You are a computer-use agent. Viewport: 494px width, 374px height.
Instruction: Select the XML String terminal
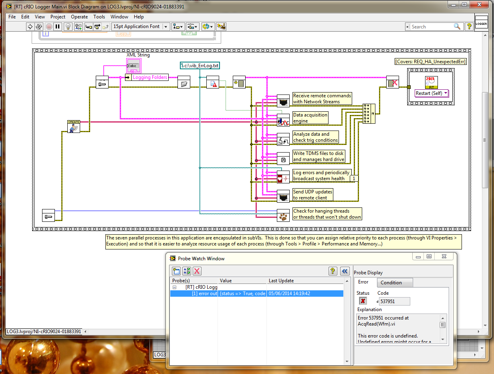click(134, 66)
